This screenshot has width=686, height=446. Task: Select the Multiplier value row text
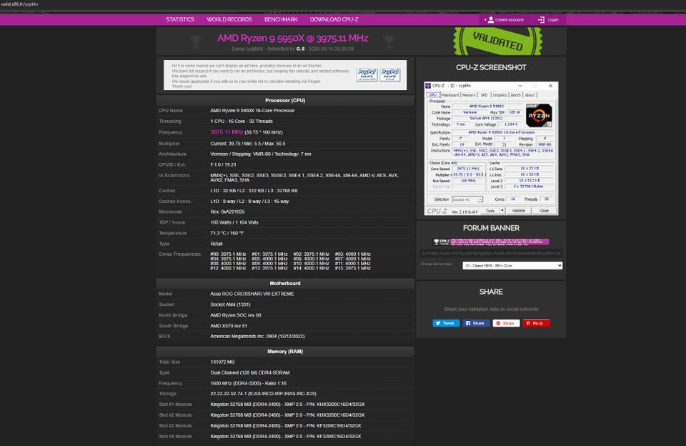(248, 144)
